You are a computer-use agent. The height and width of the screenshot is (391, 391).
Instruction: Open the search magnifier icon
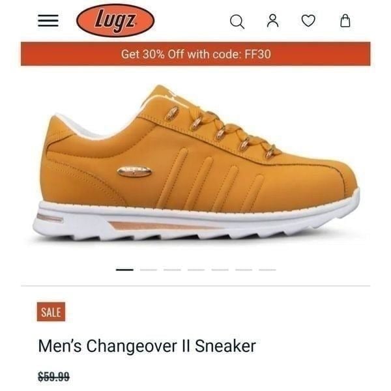(237, 22)
